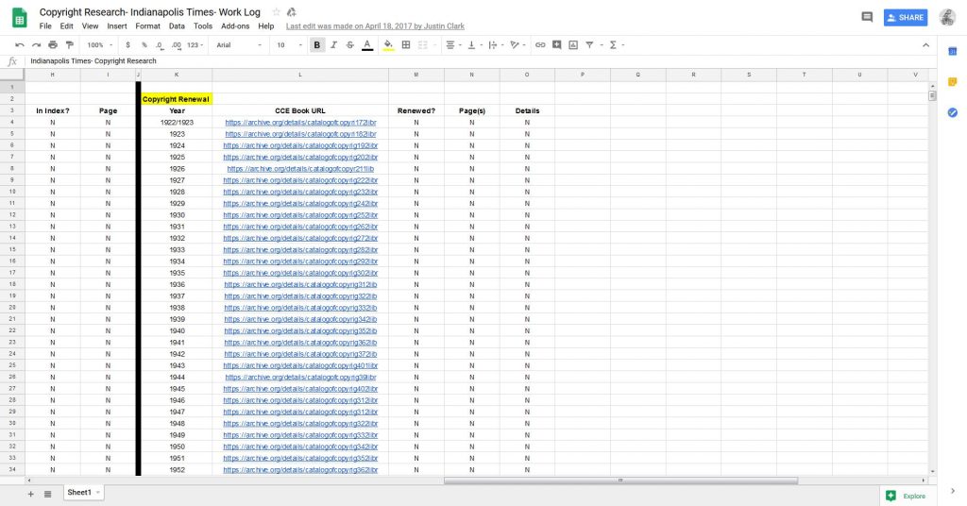Open the All sheets list icon
The image size is (967, 506).
click(47, 494)
